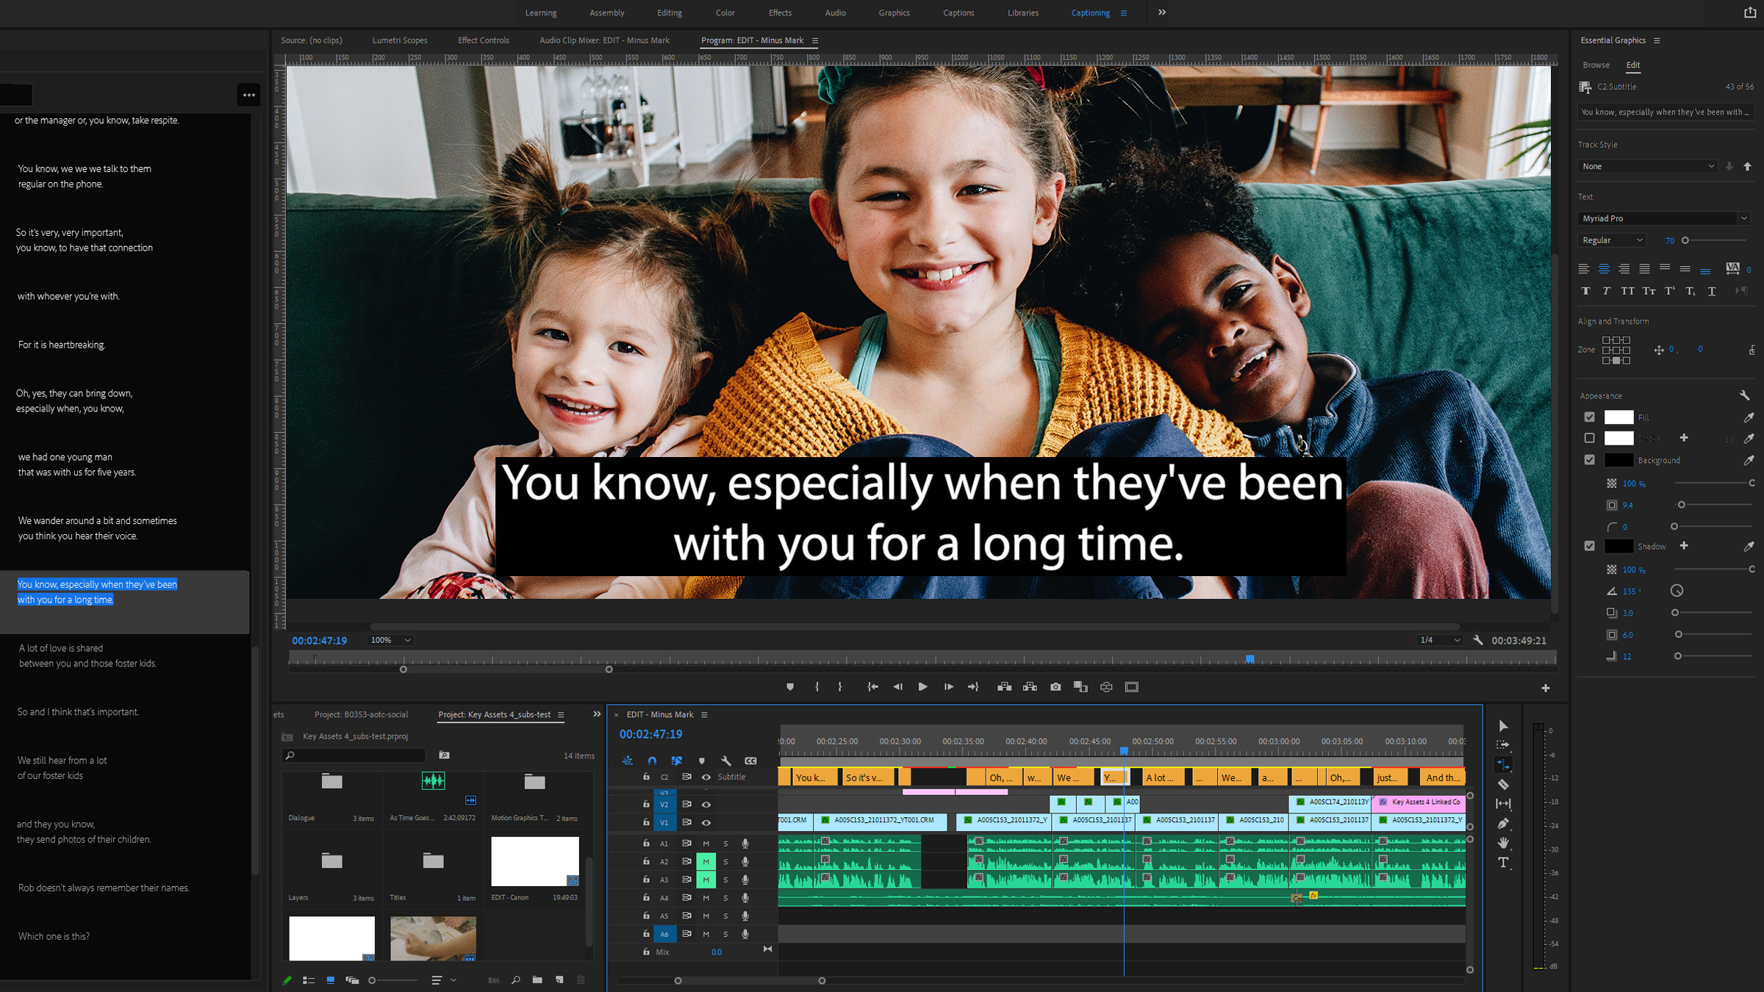Select the Lift/Extract edit icon
The height and width of the screenshot is (992, 1764).
(x=1003, y=687)
